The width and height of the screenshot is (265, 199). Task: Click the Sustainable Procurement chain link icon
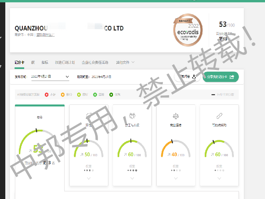pyautogui.click(x=219, y=116)
